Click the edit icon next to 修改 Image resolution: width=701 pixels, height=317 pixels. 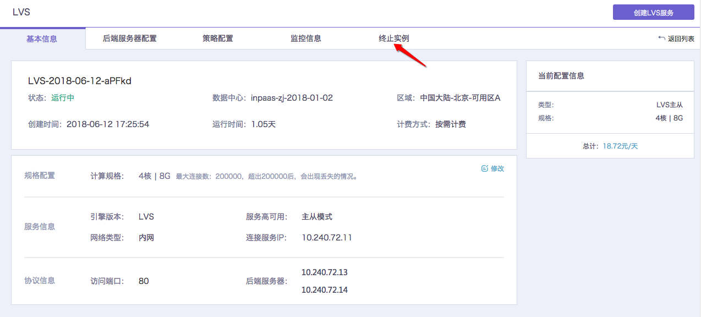point(485,168)
